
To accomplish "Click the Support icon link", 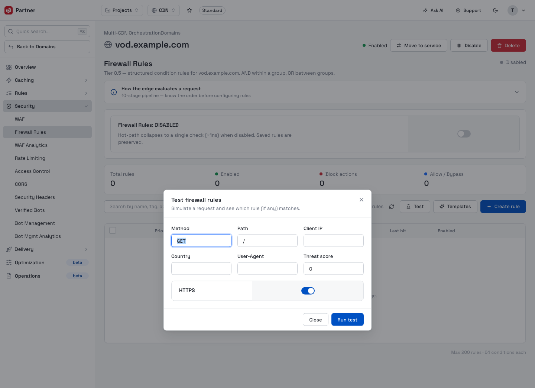I will 468,10.
